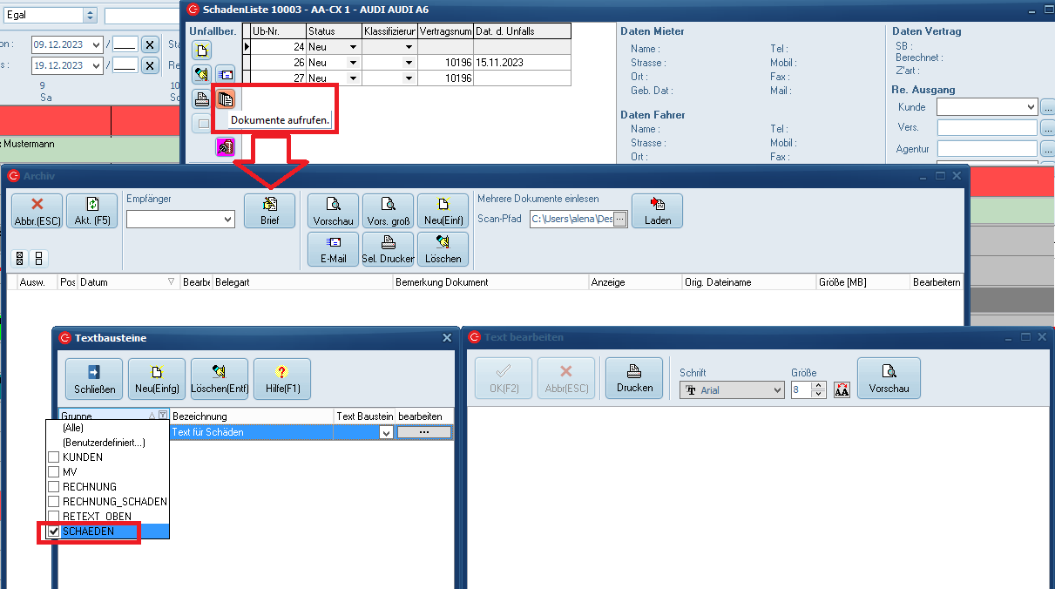This screenshot has height=589, width=1055.
Task: Click Sel. Drucker printer button
Action: point(388,249)
